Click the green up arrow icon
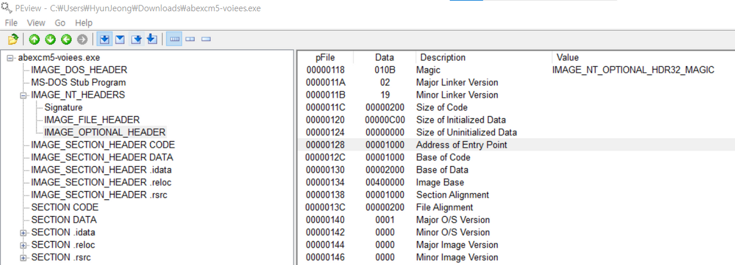The height and width of the screenshot is (265, 735). coord(35,39)
